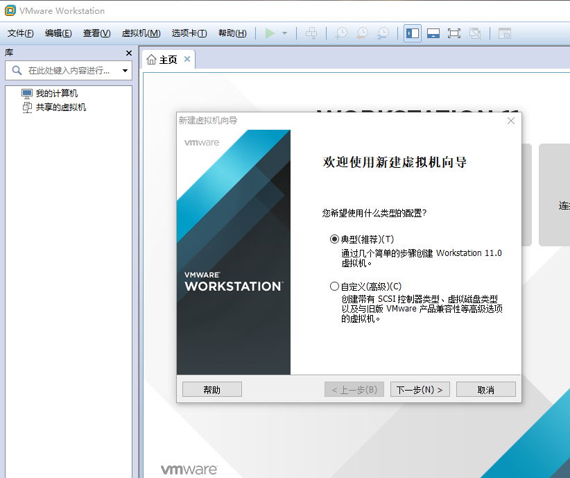Image resolution: width=570 pixels, height=478 pixels.
Task: Open the power options dropdown arrow
Action: [x=284, y=33]
